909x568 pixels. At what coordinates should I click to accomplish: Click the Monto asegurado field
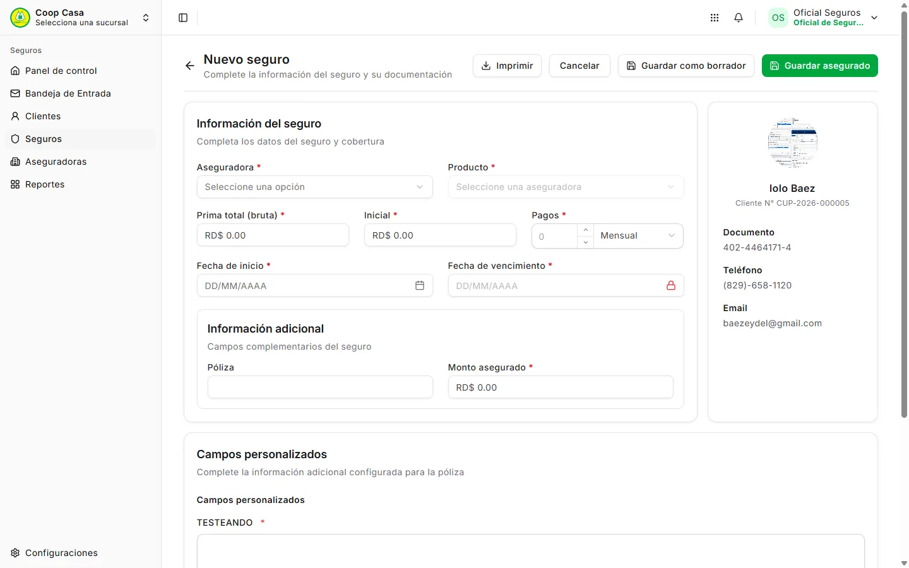tap(561, 387)
